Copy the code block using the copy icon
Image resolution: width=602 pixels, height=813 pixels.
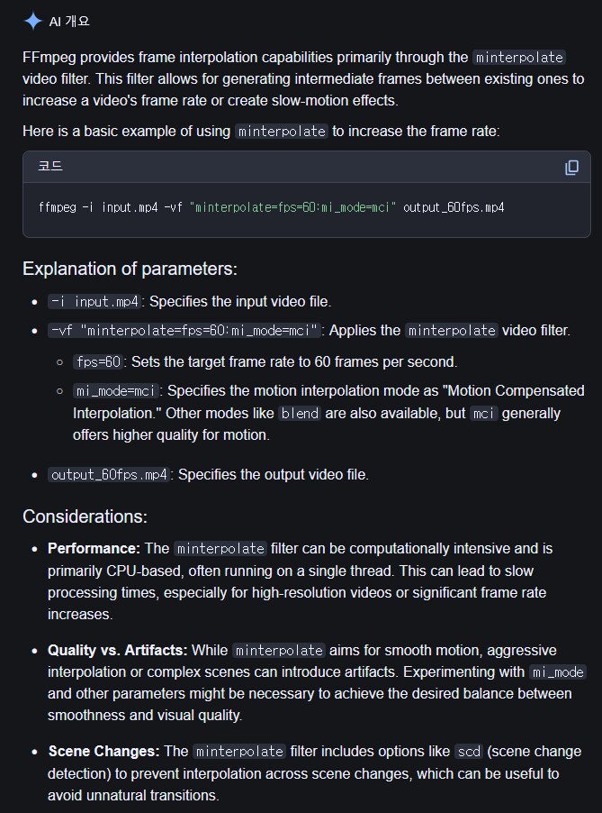(x=571, y=168)
